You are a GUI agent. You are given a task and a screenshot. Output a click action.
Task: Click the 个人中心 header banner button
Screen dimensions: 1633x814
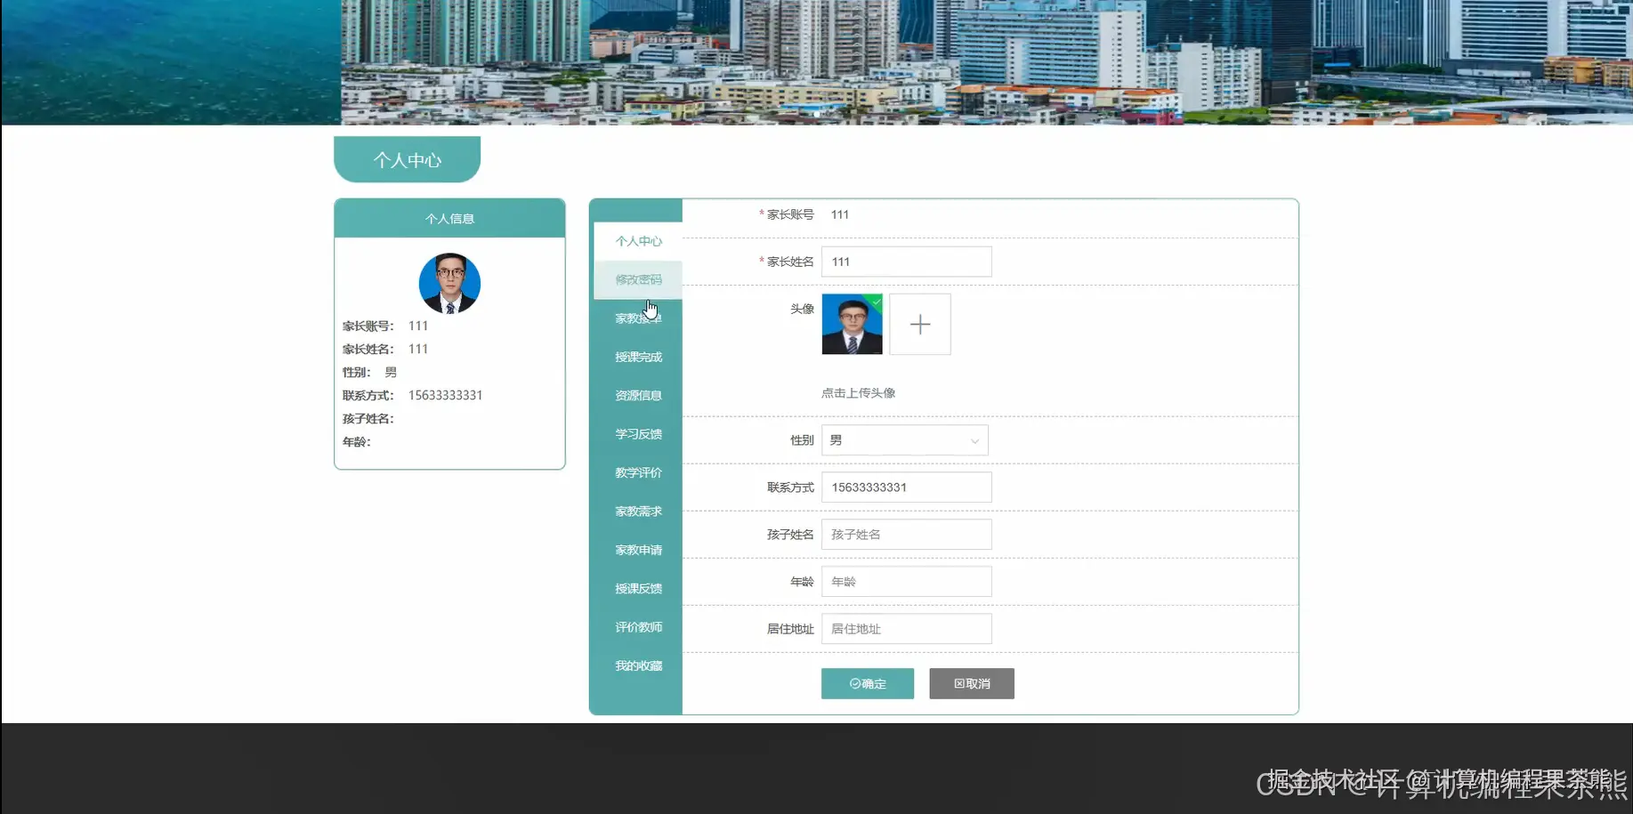[407, 160]
